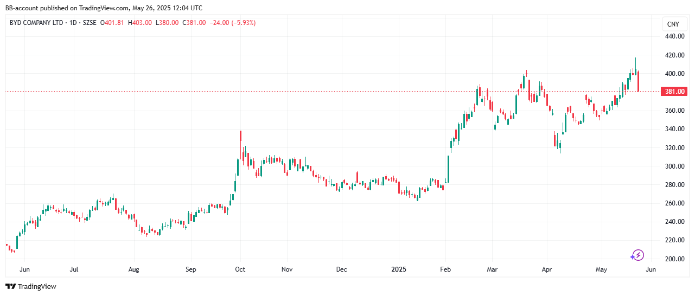Click the 2025 time axis label
Viewport: 695px width, 296px height.
tap(399, 269)
